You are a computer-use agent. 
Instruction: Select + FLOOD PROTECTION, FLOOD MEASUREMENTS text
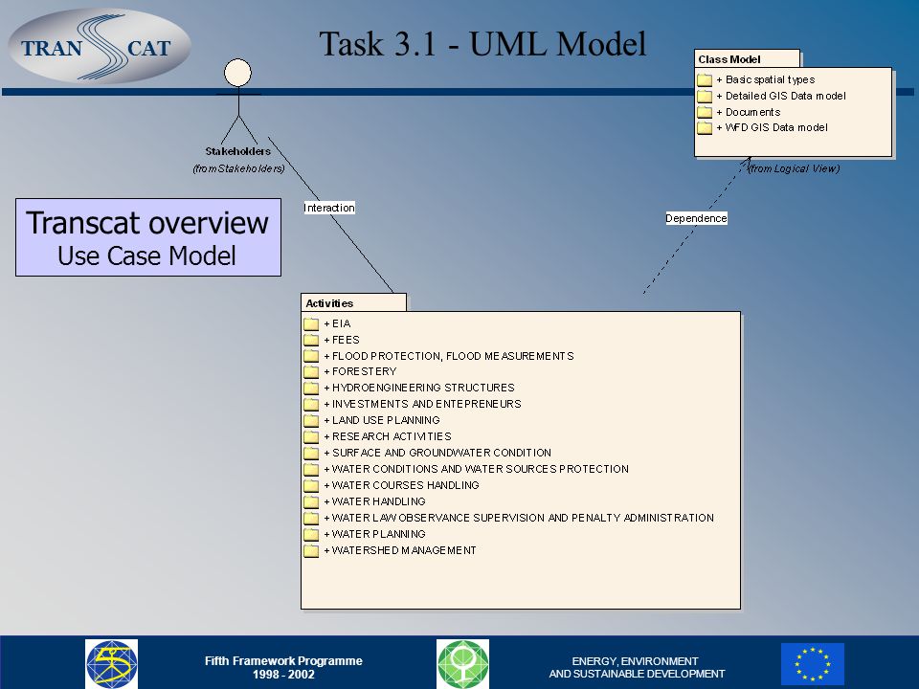(x=449, y=356)
